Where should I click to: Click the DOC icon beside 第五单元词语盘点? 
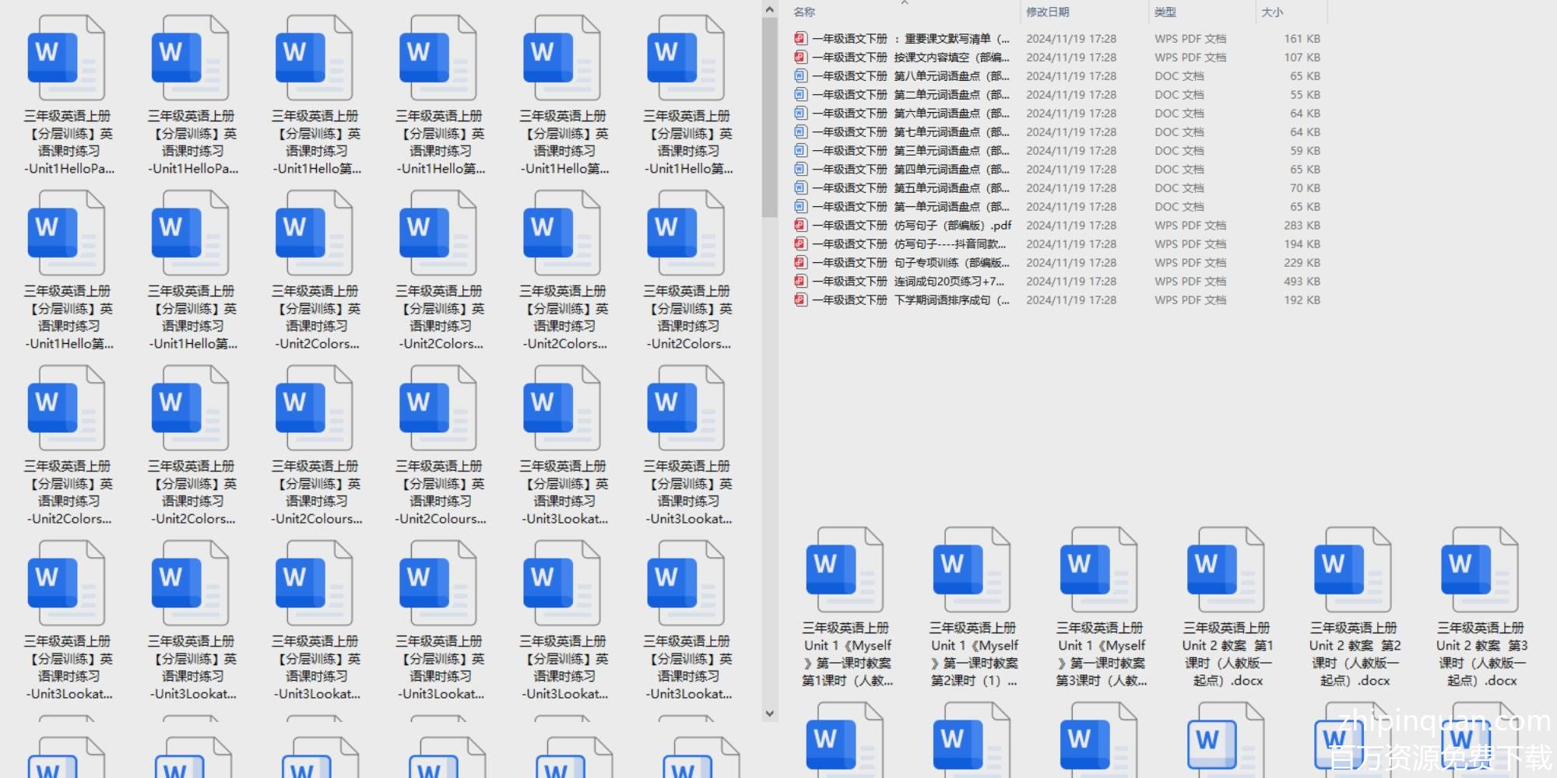(x=800, y=187)
